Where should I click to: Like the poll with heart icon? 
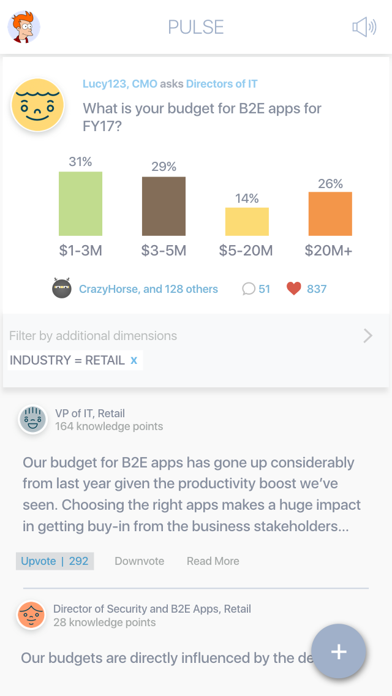[294, 289]
